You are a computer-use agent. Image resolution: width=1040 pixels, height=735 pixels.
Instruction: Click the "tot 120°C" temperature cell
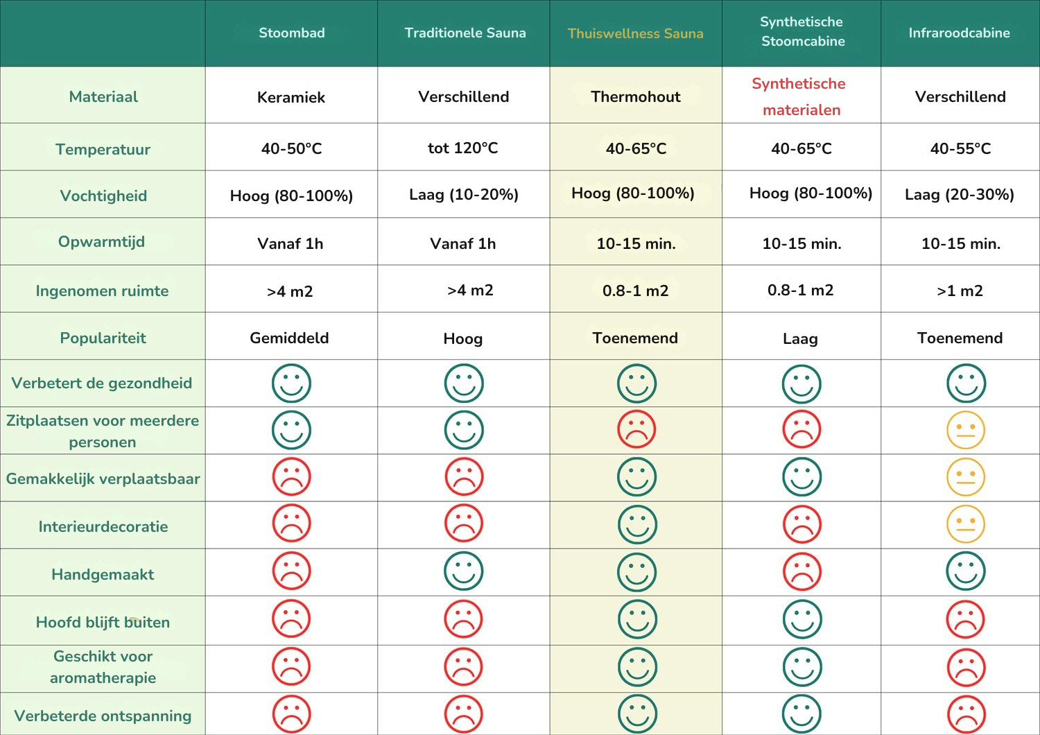tap(463, 148)
